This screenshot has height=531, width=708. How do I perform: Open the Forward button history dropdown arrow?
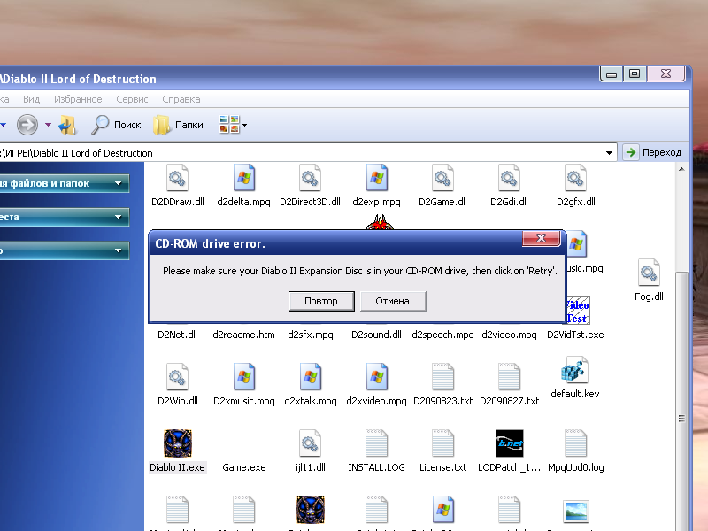(48, 125)
